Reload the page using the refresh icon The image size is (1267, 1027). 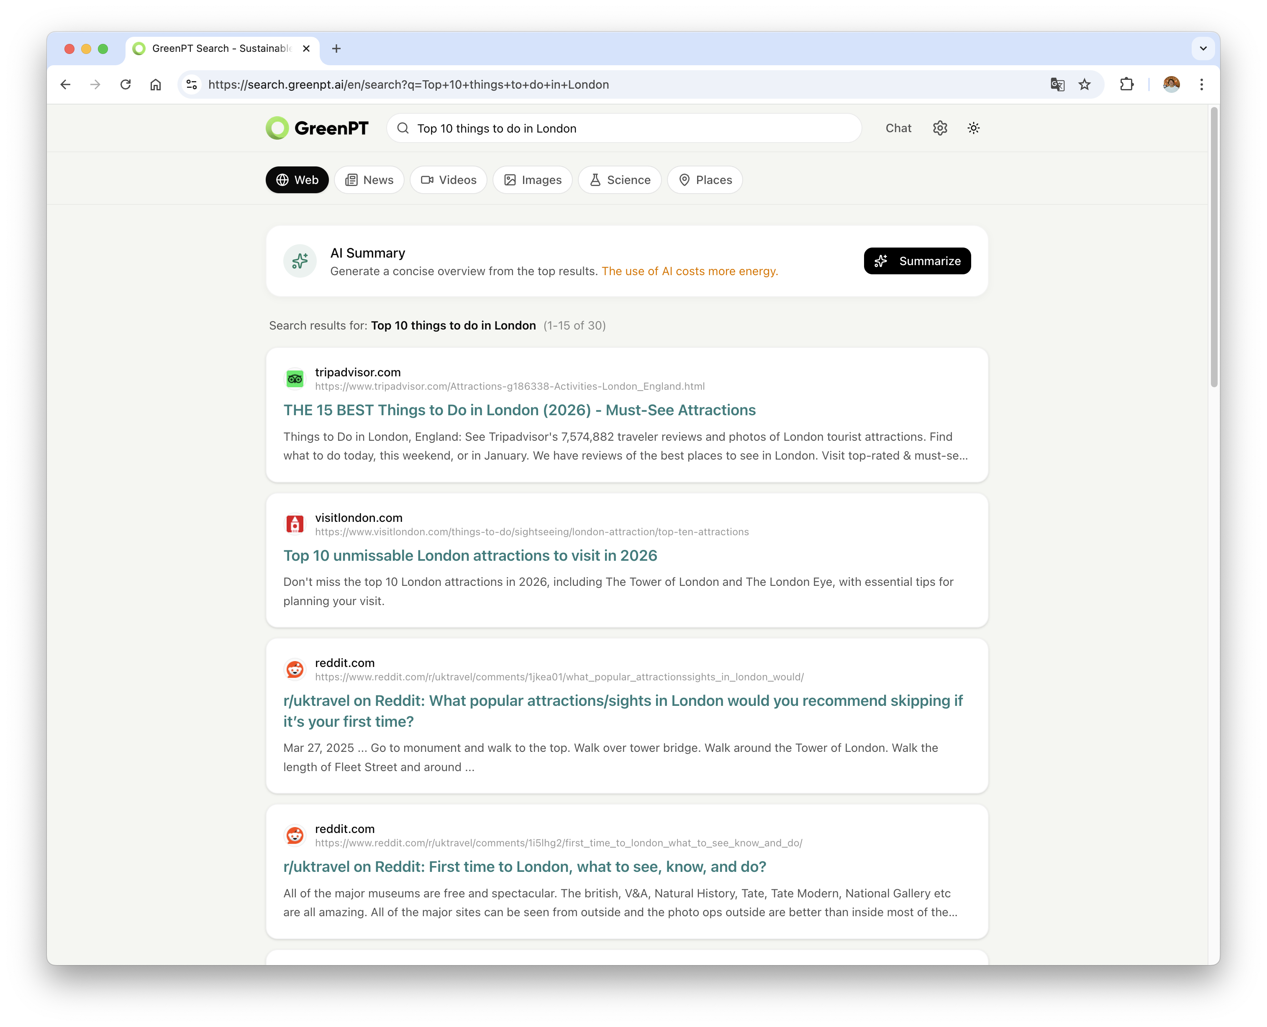[x=126, y=84]
